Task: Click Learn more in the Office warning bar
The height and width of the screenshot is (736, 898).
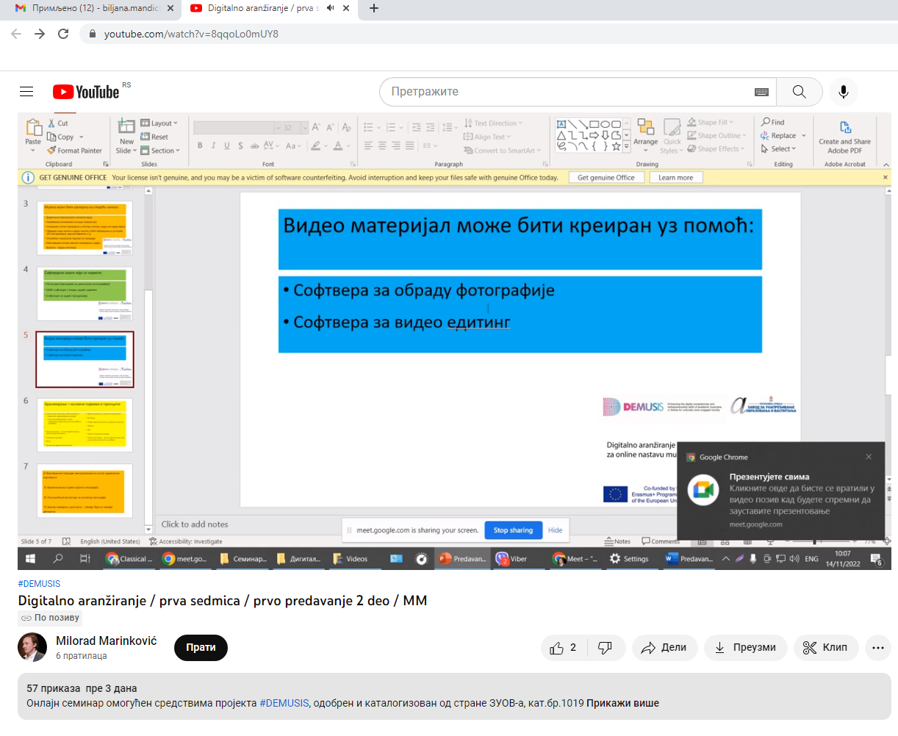Action: coord(675,178)
